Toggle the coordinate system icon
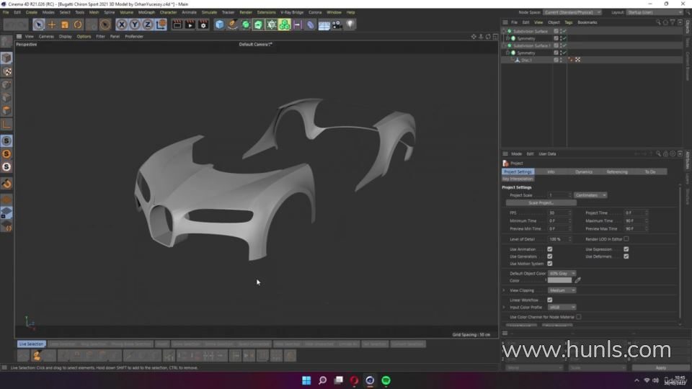This screenshot has width=692, height=389. (x=161, y=24)
